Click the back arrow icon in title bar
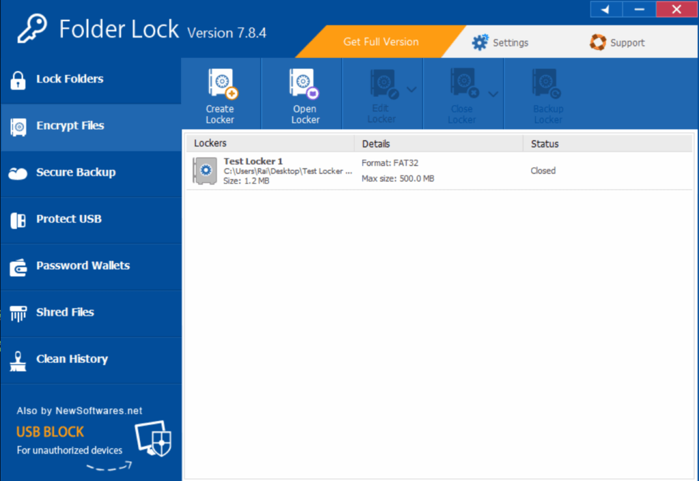This screenshot has width=699, height=481. pyautogui.click(x=606, y=10)
